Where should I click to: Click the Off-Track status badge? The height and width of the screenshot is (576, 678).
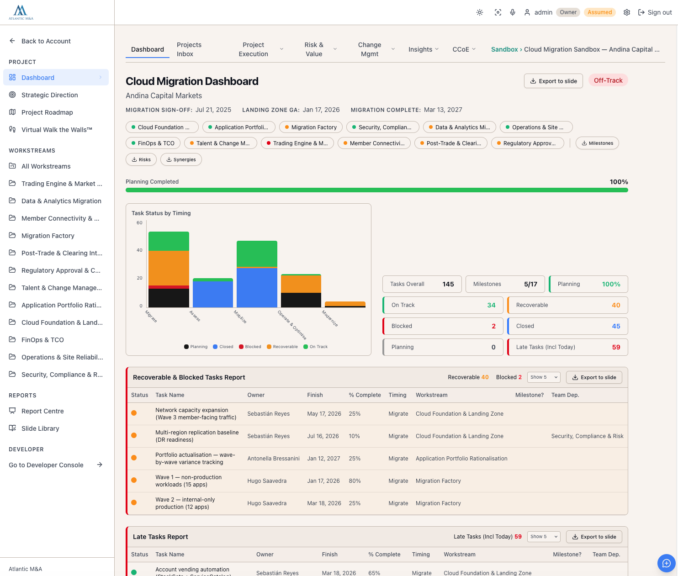click(x=608, y=80)
